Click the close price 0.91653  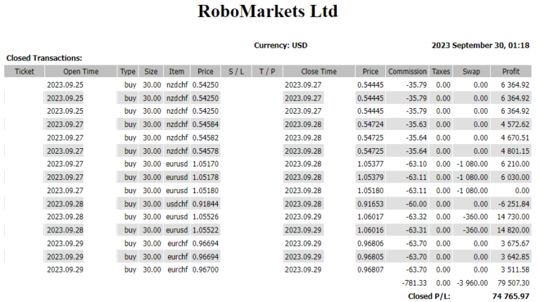[371, 204]
